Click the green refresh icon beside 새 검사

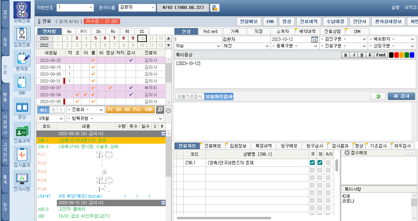click(x=378, y=97)
